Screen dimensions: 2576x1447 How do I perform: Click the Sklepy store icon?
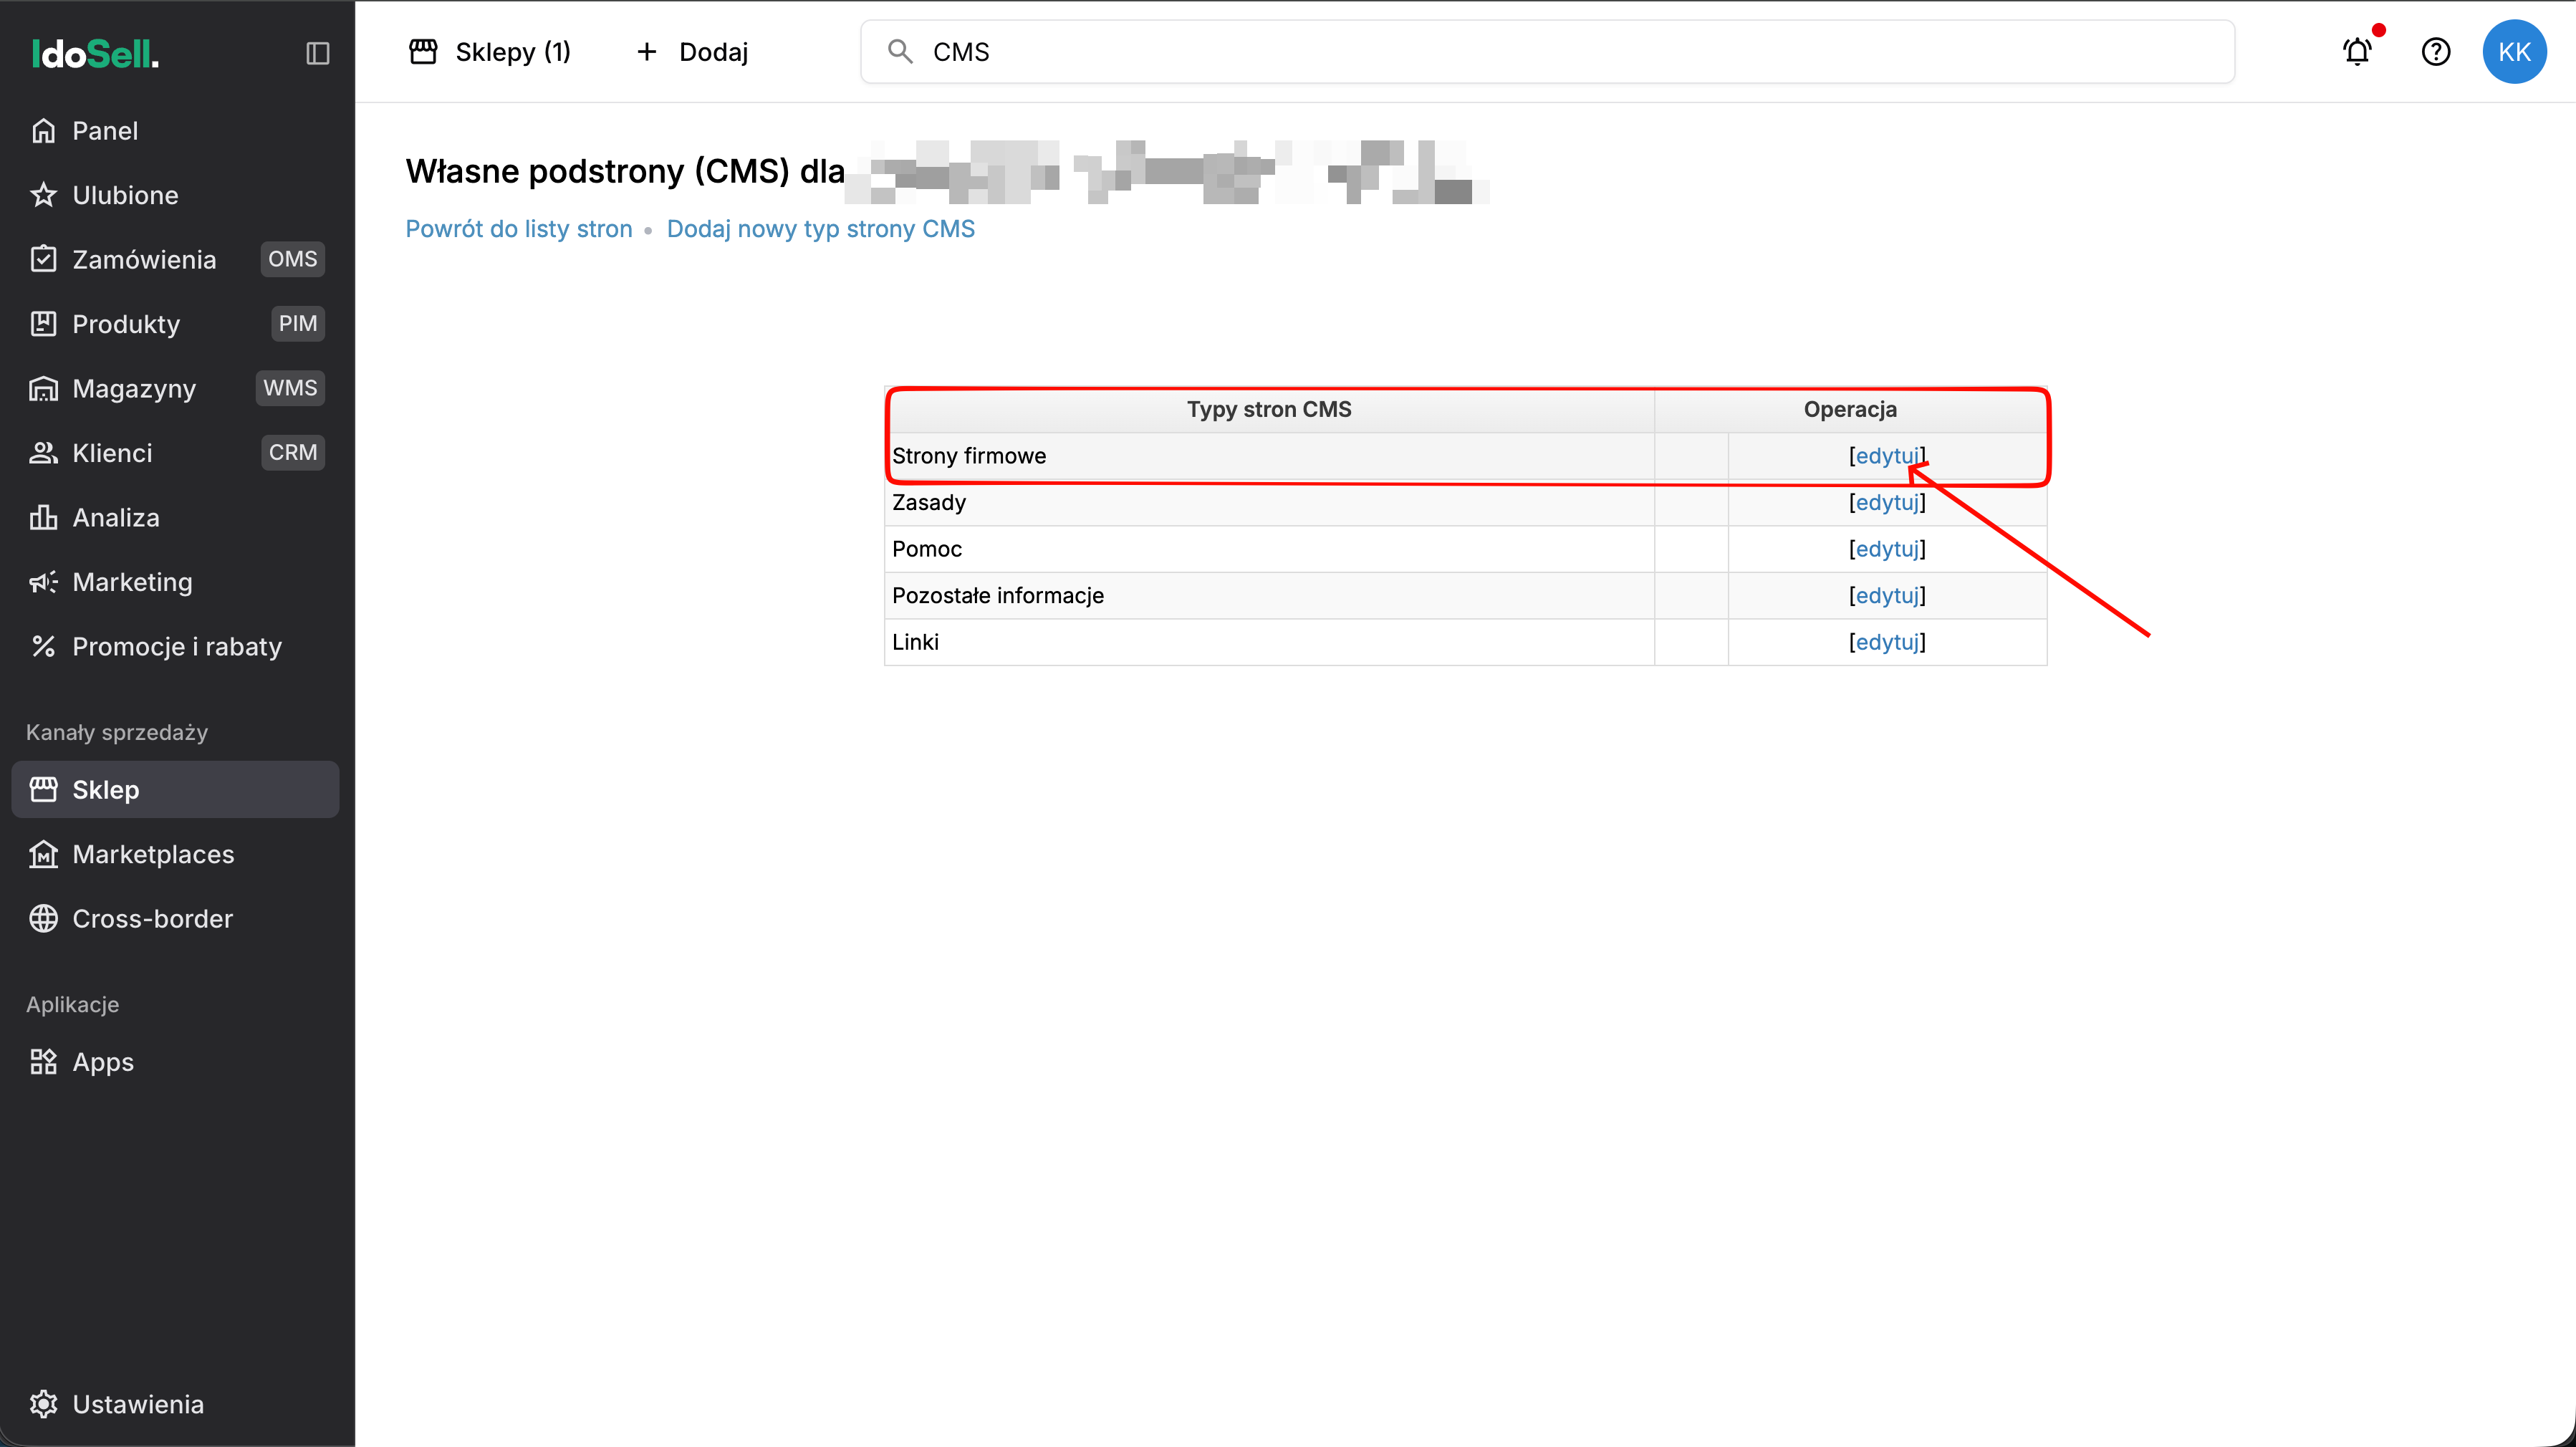pos(423,52)
